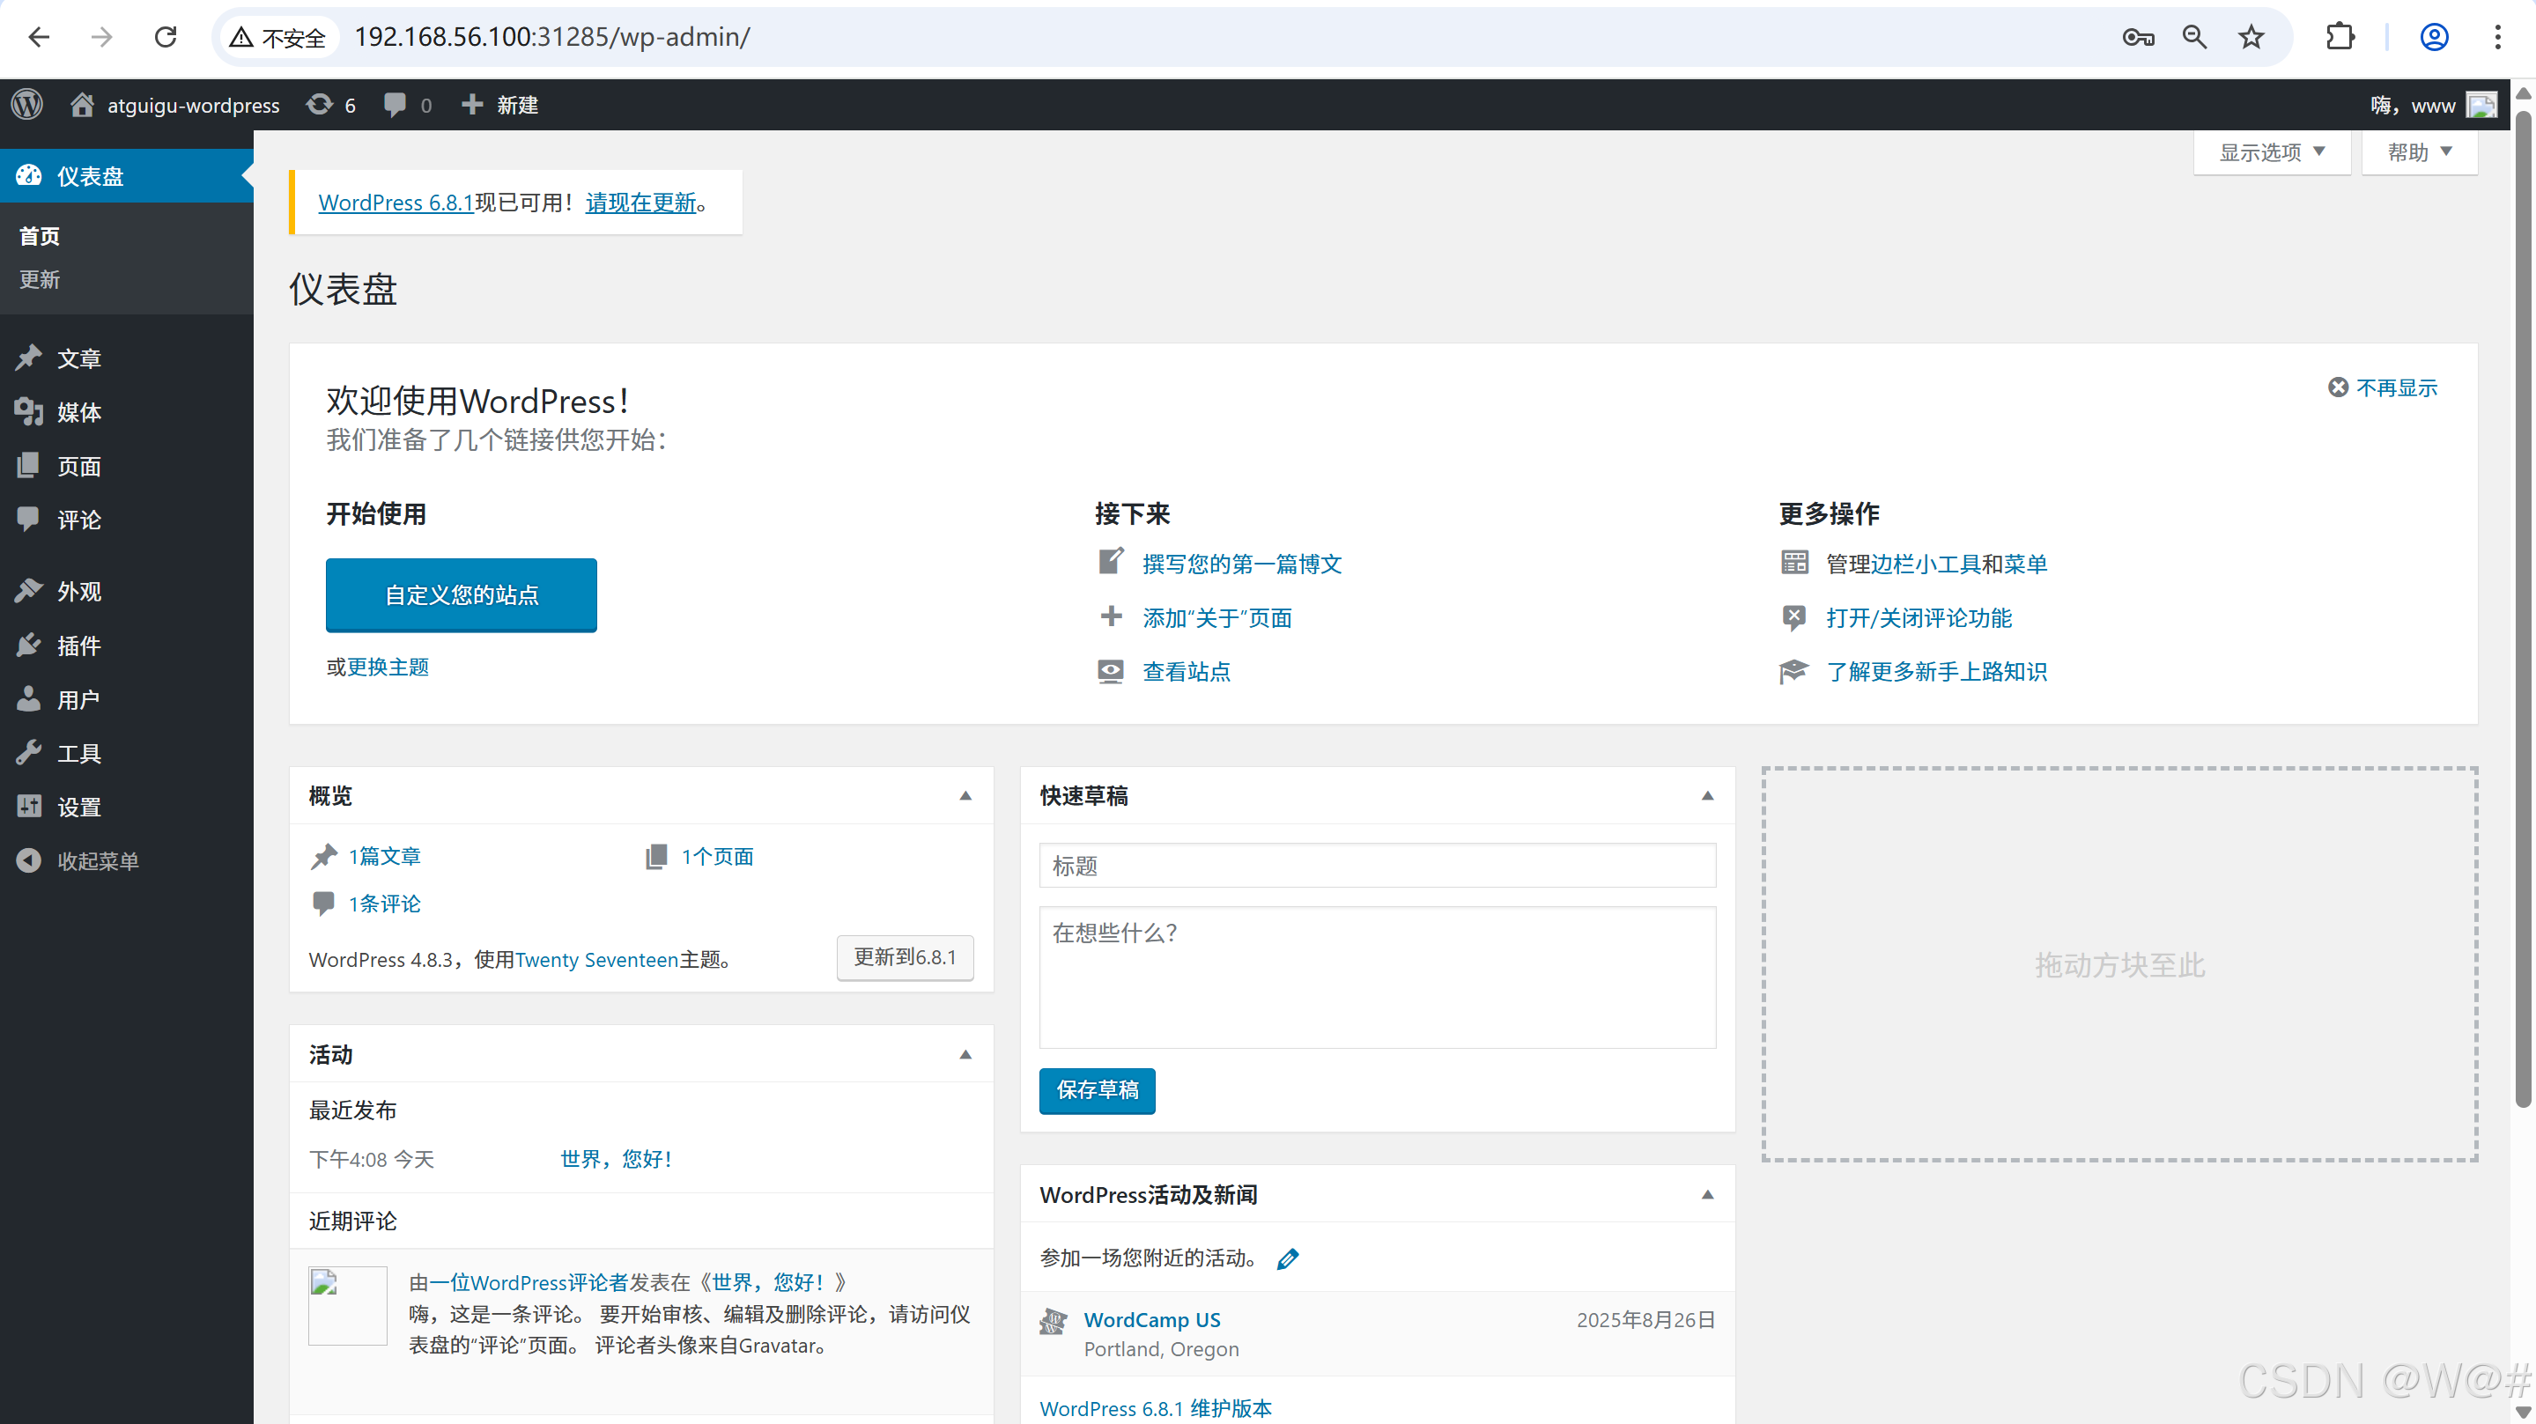Collapse the 快速草稿 panel with its arrow
Screen dimensions: 2536x1424
(x=1708, y=795)
